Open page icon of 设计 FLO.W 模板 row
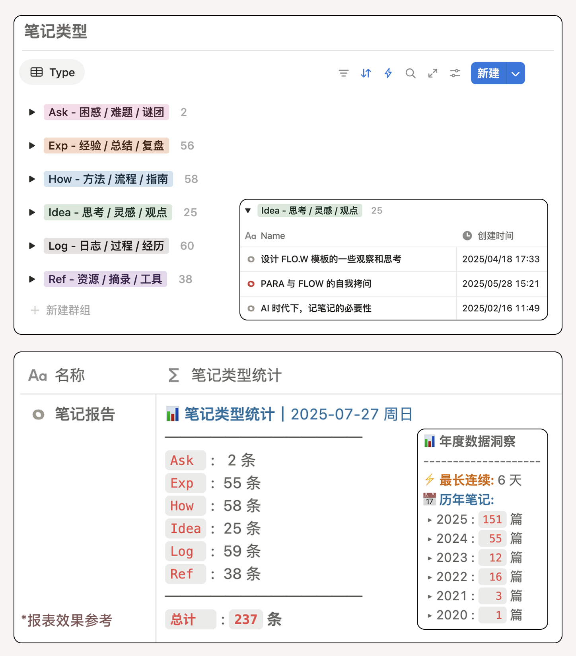The width and height of the screenshot is (576, 656). click(251, 259)
